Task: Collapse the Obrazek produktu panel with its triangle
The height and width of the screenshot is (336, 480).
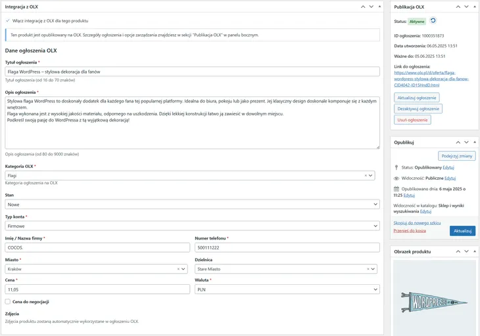Action: (x=475, y=251)
